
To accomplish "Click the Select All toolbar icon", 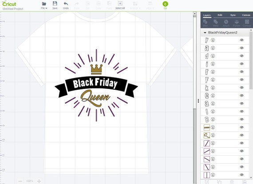I will click(120, 5).
